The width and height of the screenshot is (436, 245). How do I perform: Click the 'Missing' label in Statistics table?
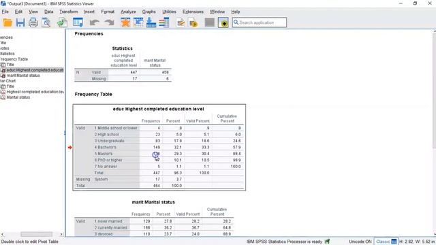tap(99, 79)
